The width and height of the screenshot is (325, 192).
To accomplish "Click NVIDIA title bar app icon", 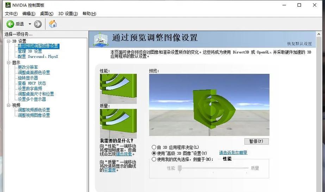I will 8,5.
